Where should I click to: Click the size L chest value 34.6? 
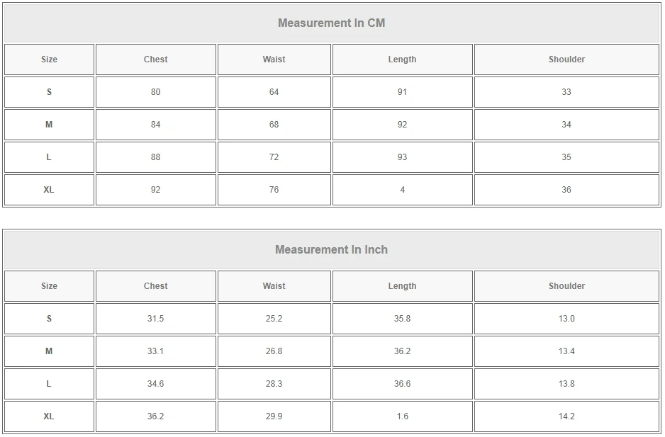(155, 384)
